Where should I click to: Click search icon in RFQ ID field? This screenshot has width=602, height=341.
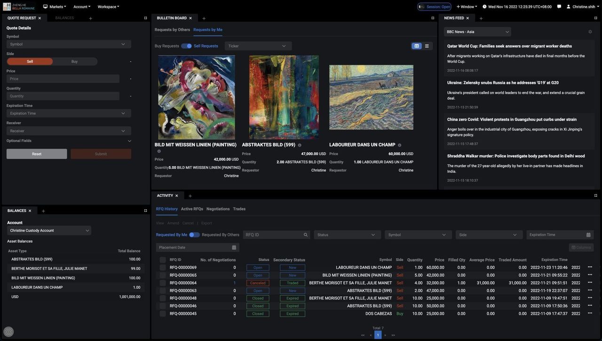click(x=306, y=235)
